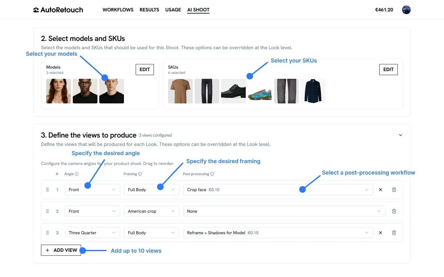This screenshot has width=444, height=277.
Task: Collapse the Define the views section
Action: pyautogui.click(x=401, y=135)
